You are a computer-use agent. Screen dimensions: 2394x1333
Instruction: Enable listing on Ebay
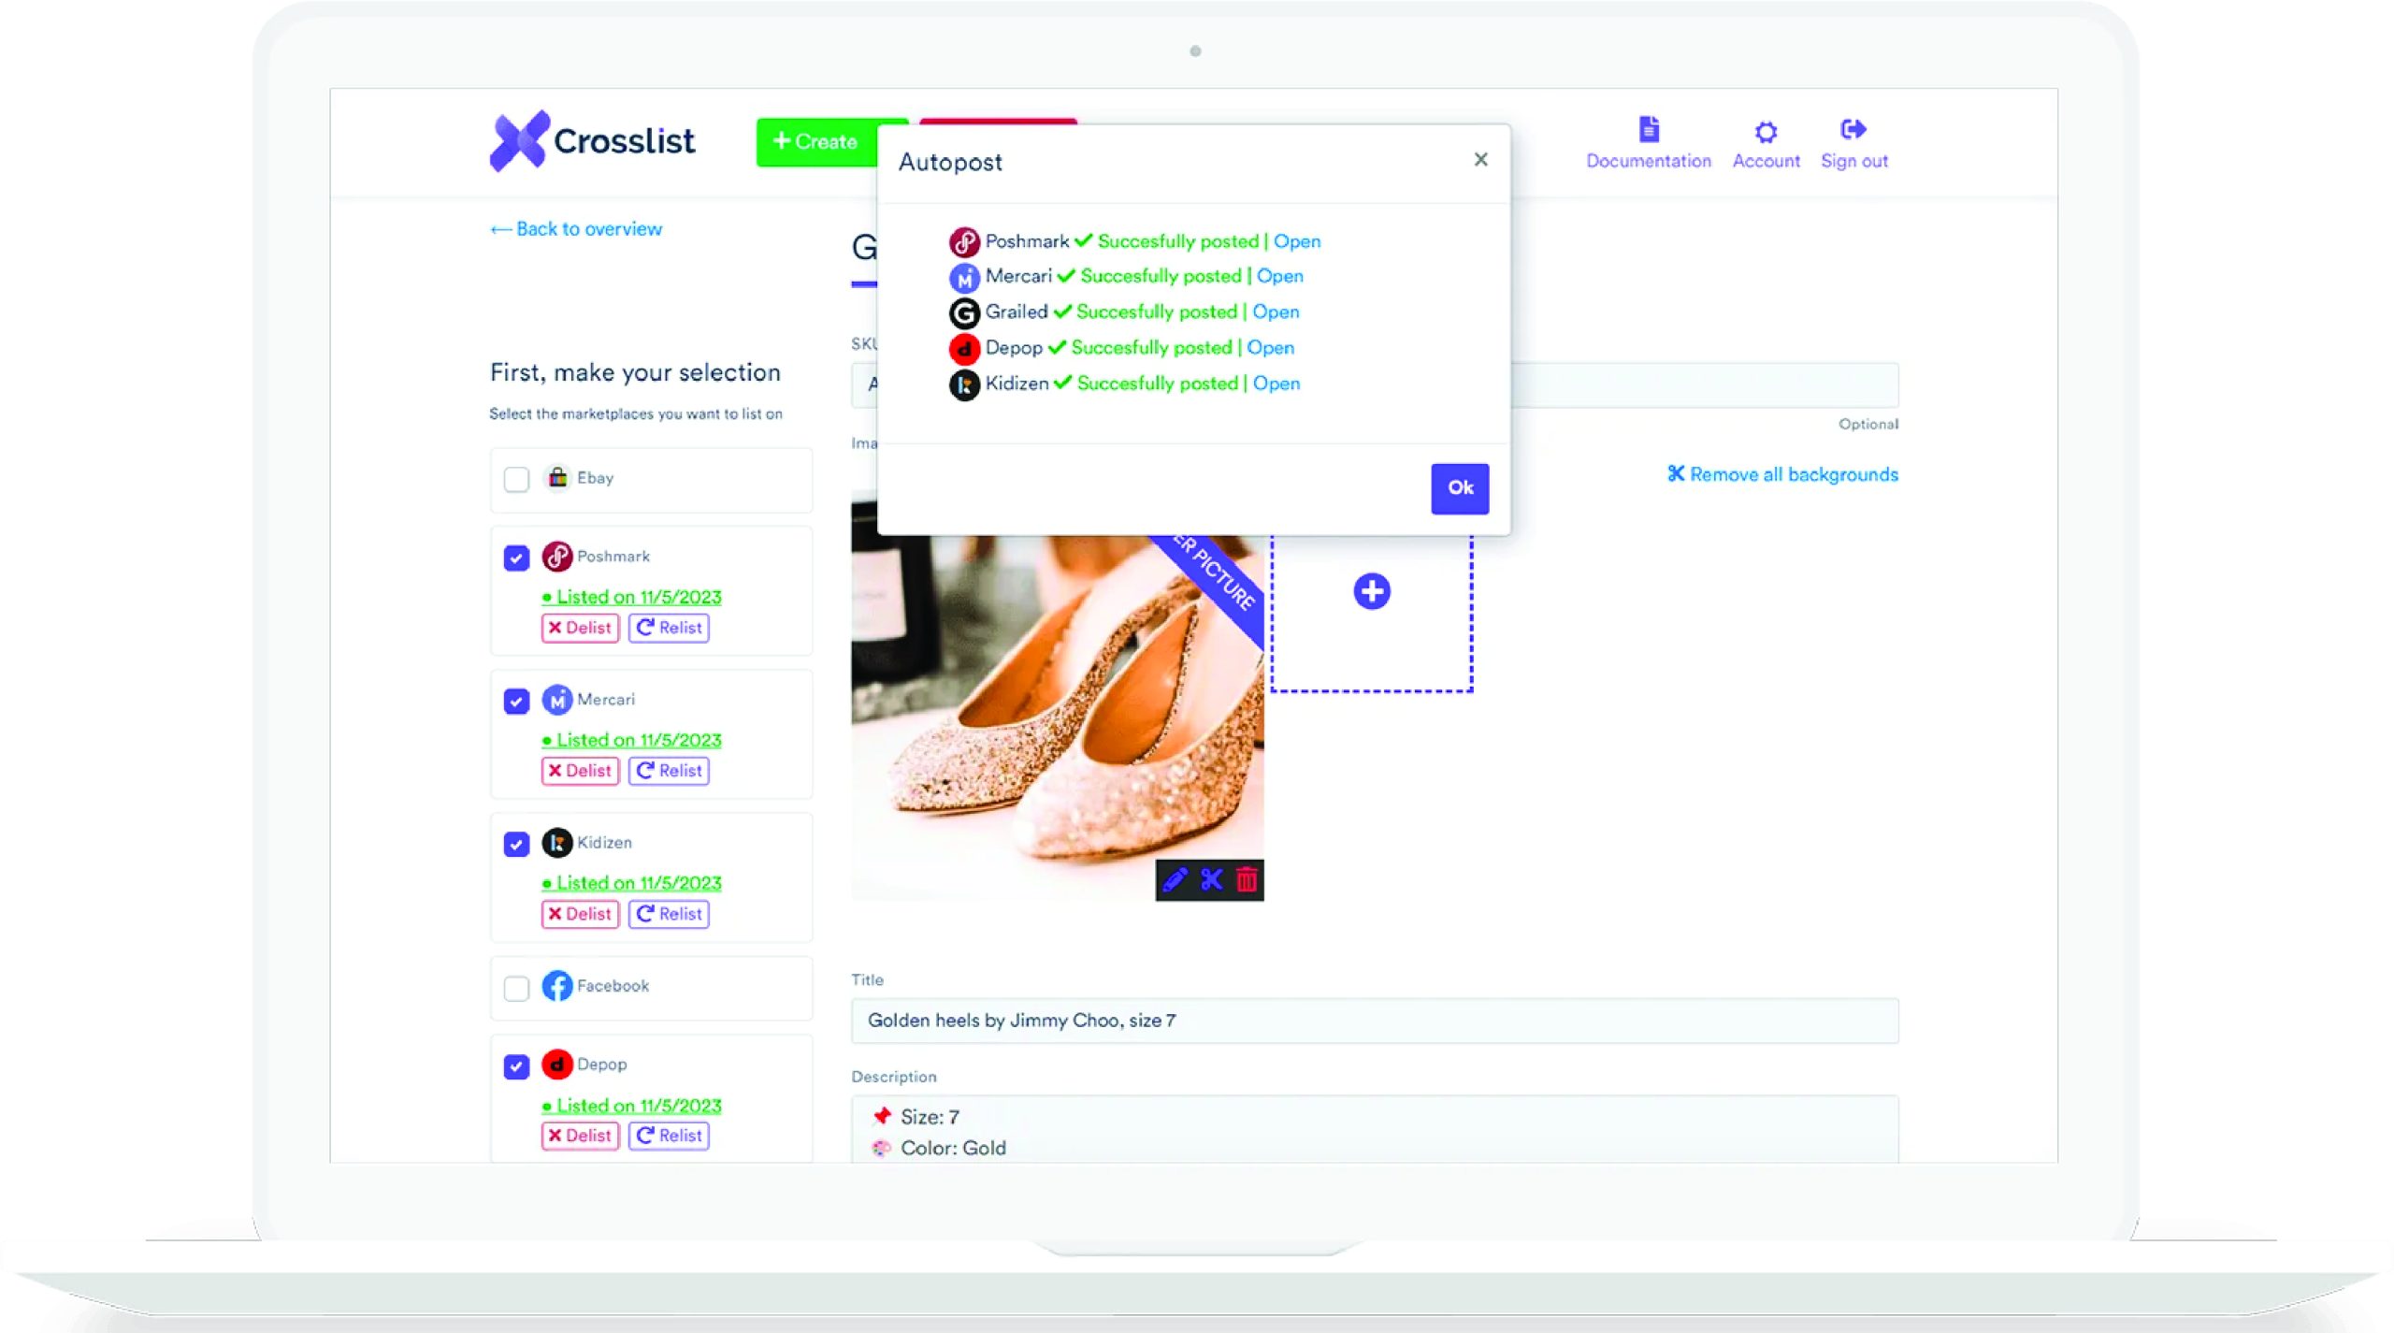coord(515,479)
